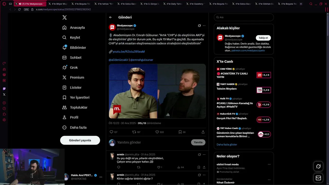Open Grok icon on armin's second reply
Viewport: 329px width, 185px height.
coord(199,175)
